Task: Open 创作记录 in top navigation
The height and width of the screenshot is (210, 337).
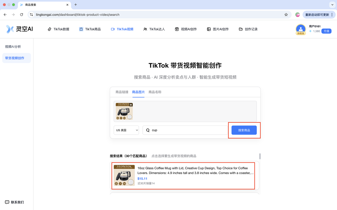Action: point(248,29)
